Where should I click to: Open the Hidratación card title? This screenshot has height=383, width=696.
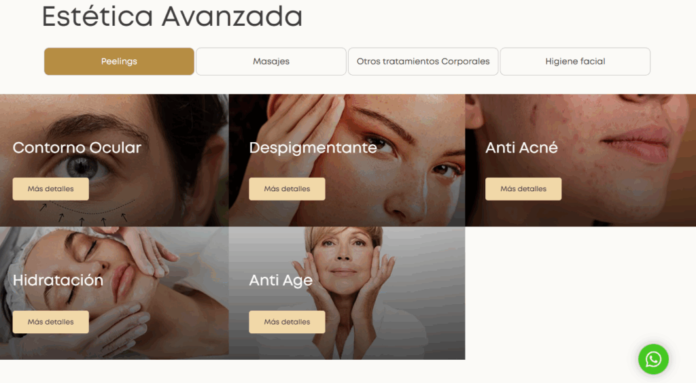[x=58, y=280]
